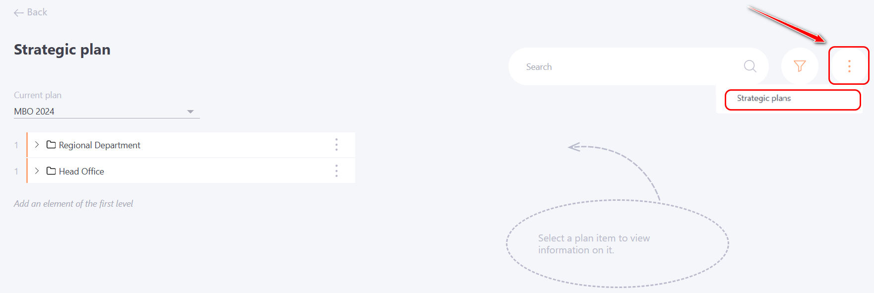Open Head Office row's three-dot menu
Screen dimensions: 874x293
[336, 171]
